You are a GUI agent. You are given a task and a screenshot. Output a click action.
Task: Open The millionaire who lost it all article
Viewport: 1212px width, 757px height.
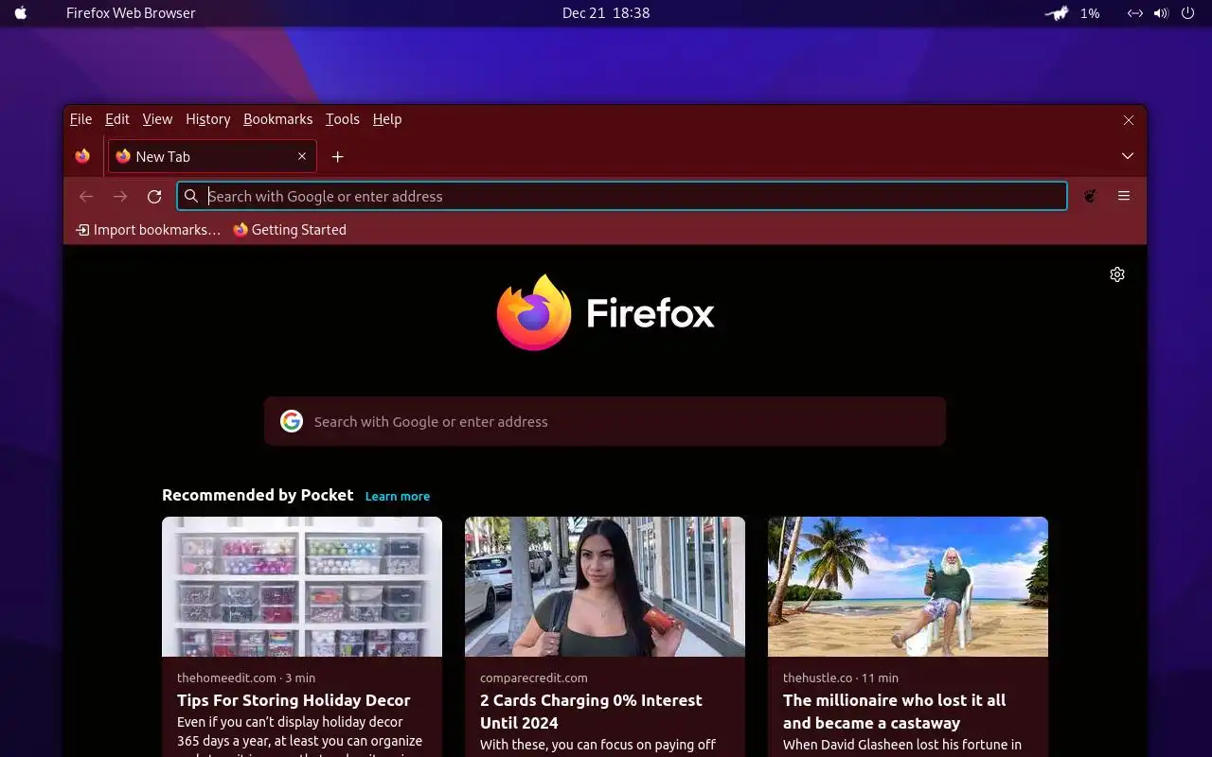coord(894,712)
